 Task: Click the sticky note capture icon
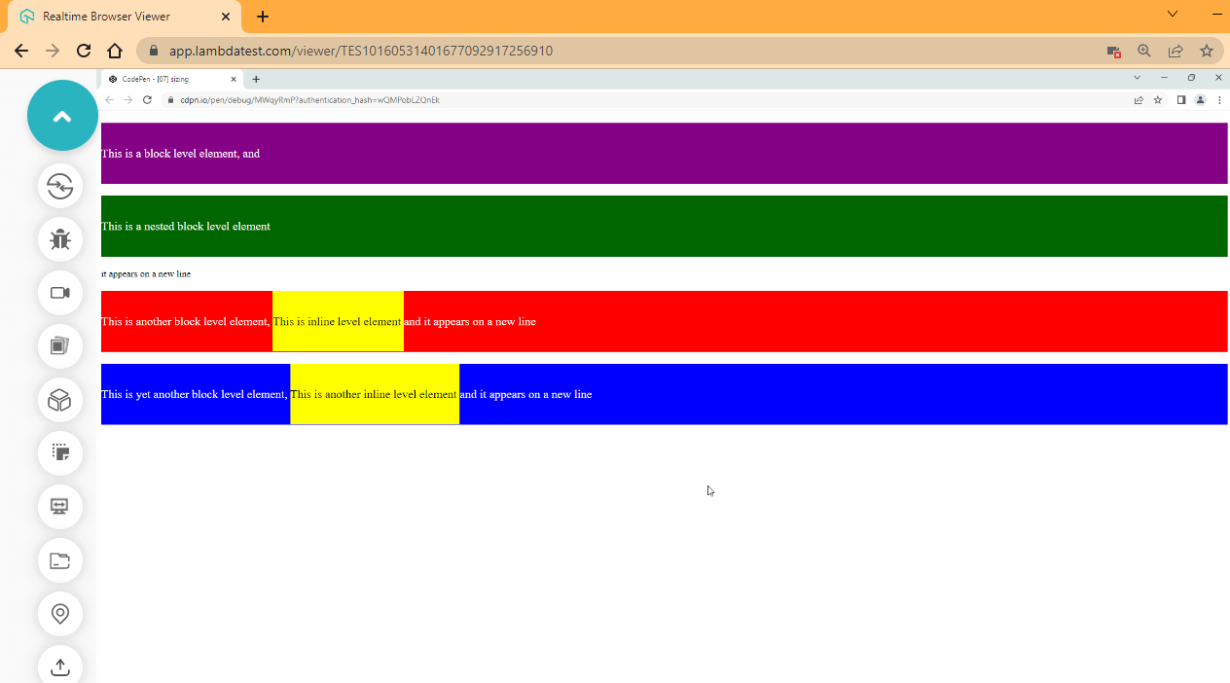click(x=60, y=453)
